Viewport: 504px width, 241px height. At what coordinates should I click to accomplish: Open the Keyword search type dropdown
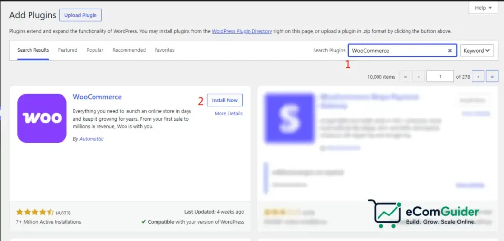(477, 51)
